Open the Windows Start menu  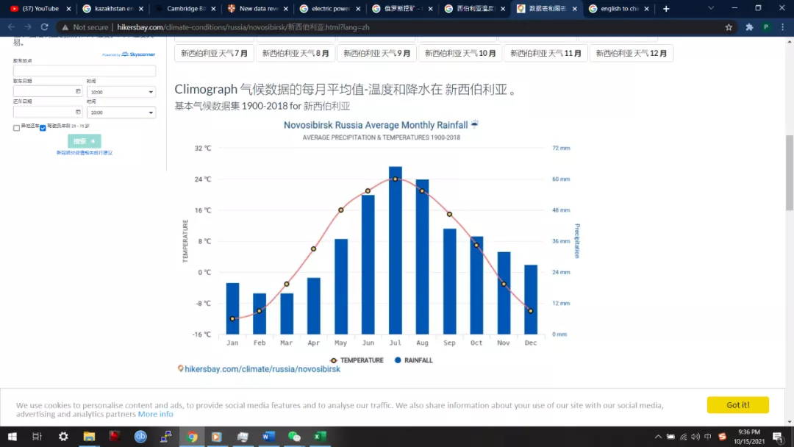(12, 437)
